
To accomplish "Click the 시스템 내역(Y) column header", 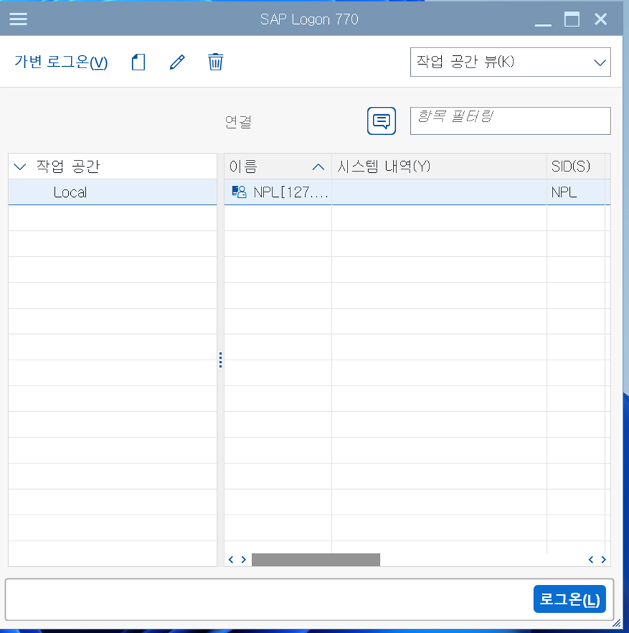I will (439, 166).
